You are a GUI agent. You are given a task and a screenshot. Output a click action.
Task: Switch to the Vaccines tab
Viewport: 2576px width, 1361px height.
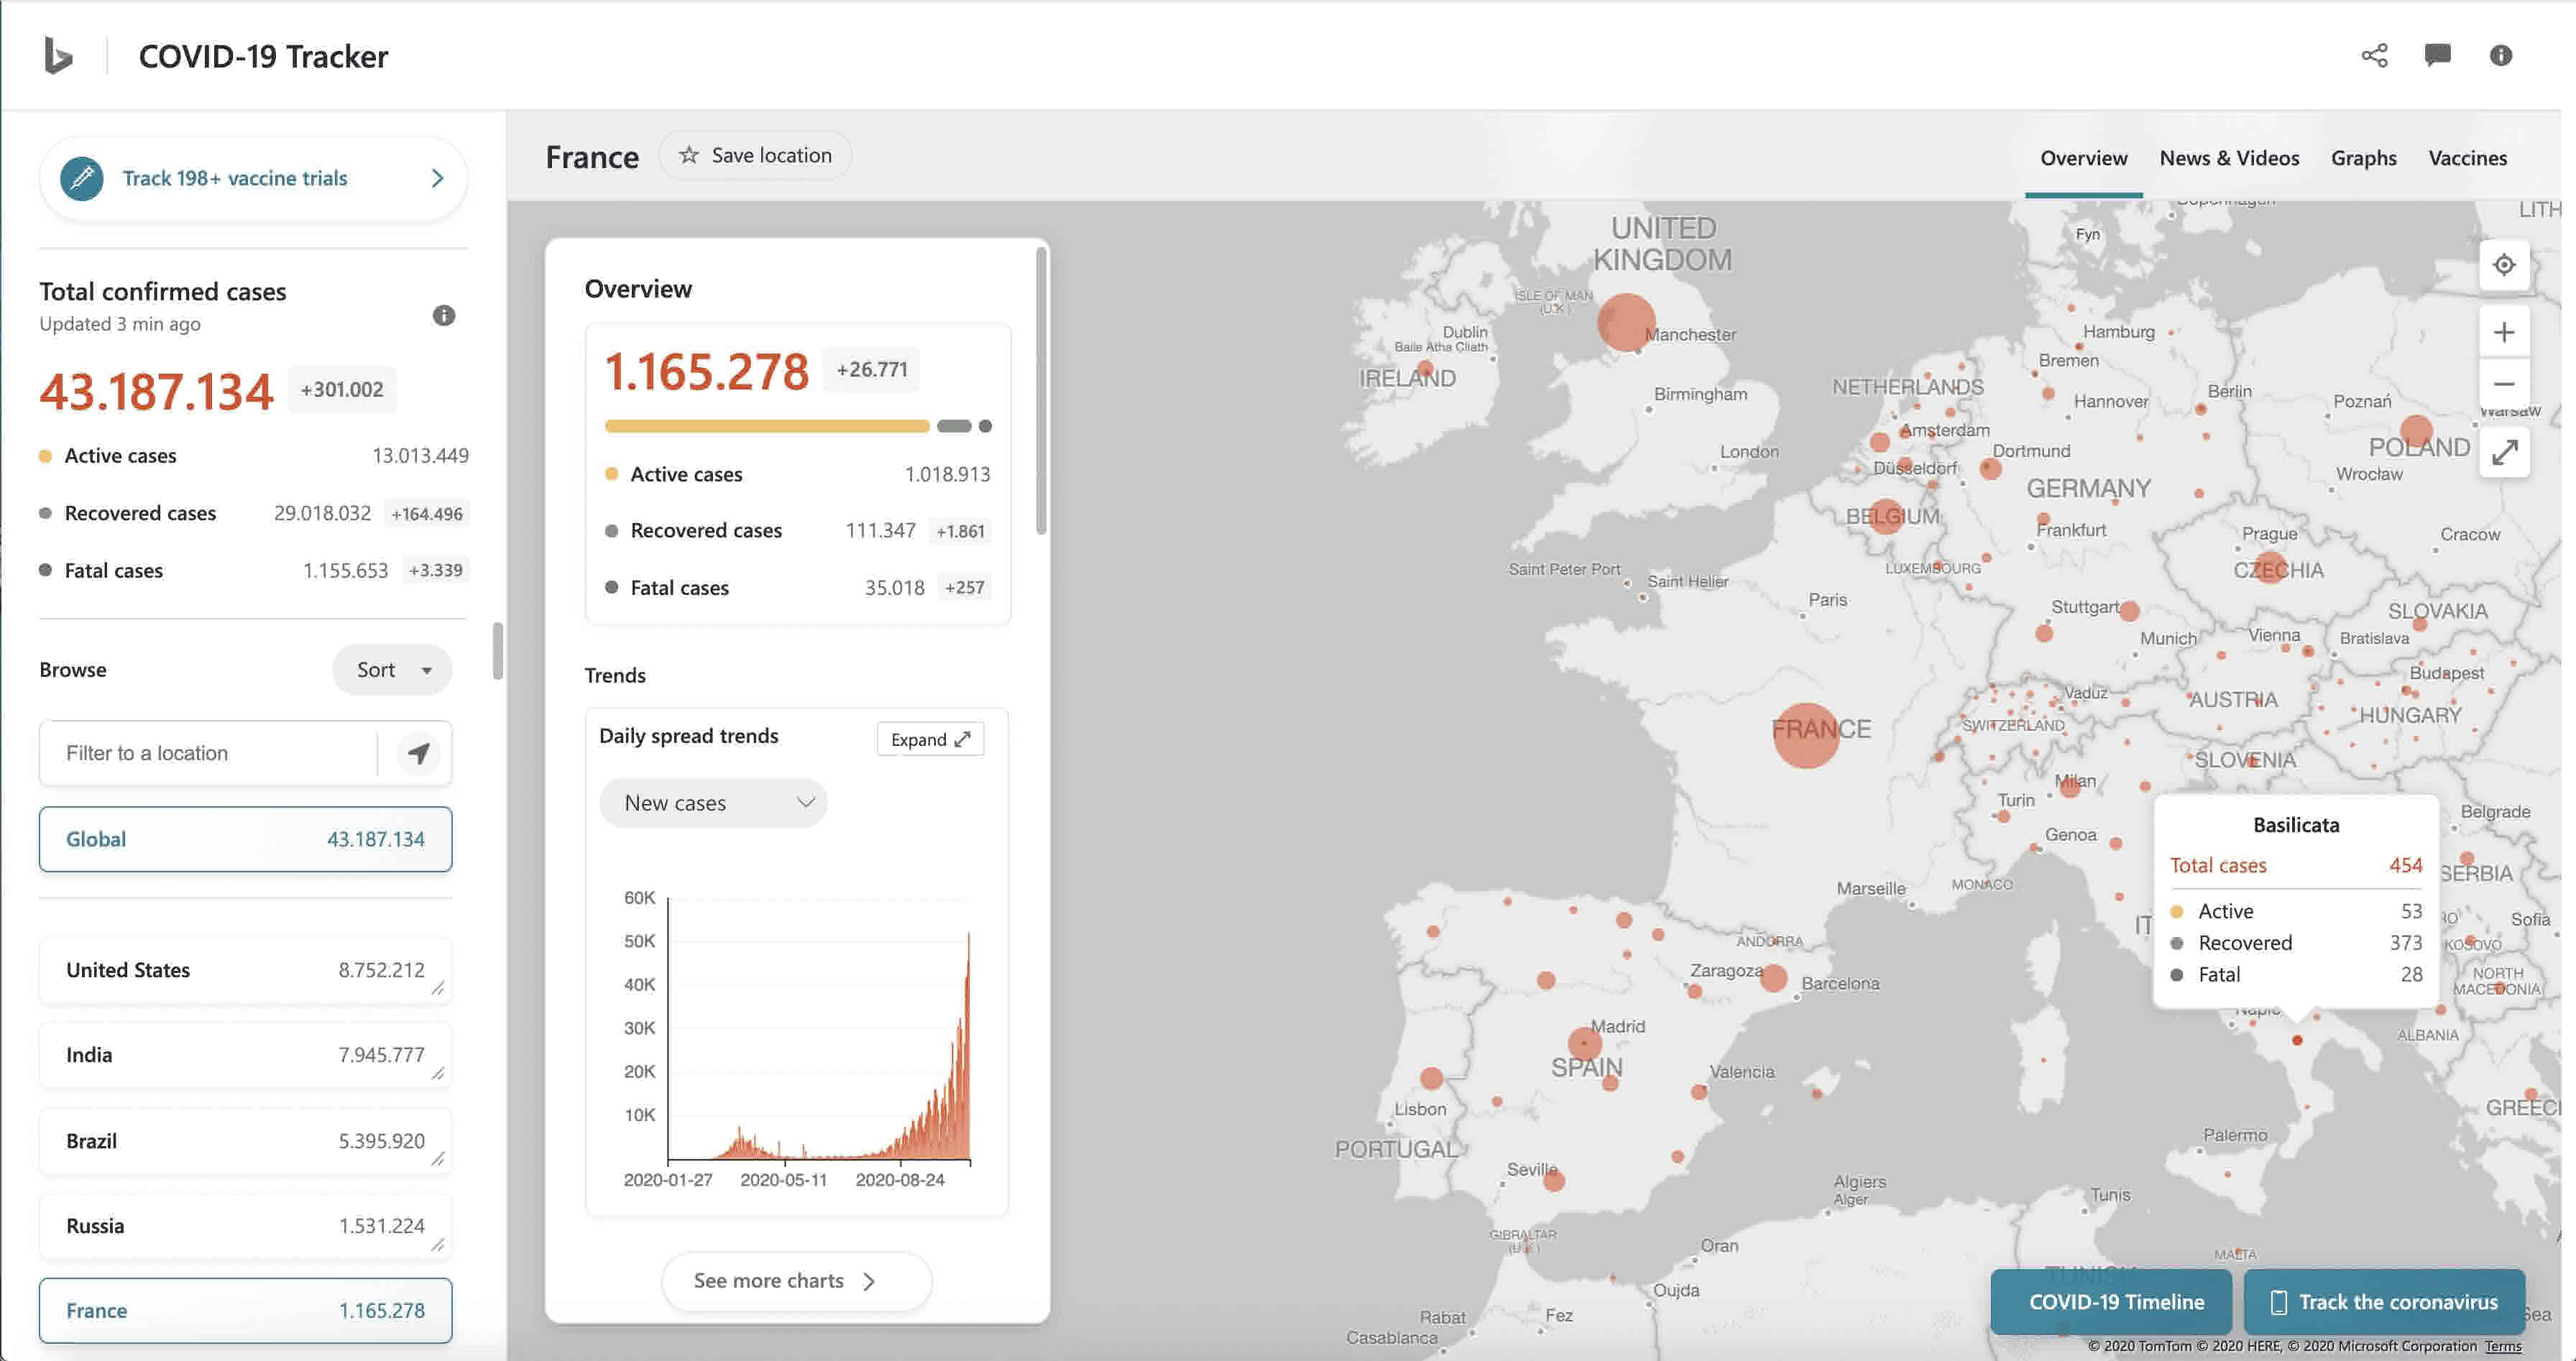(2468, 158)
